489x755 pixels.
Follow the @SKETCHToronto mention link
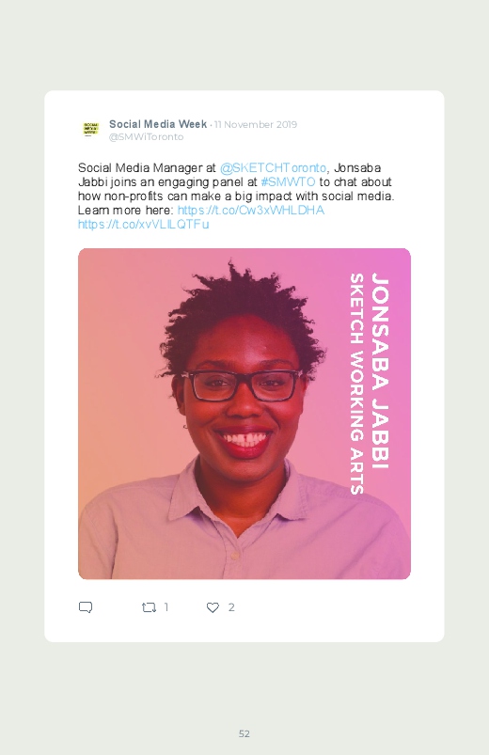pos(273,168)
